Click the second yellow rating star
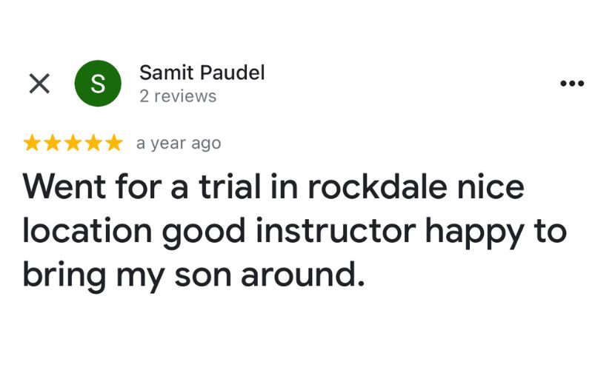595x373 pixels. [53, 144]
